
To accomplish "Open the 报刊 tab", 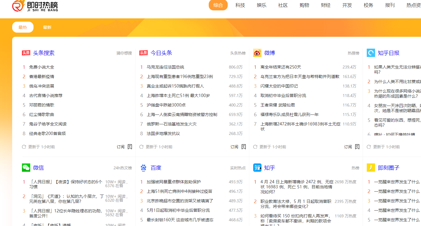I will [390, 5].
